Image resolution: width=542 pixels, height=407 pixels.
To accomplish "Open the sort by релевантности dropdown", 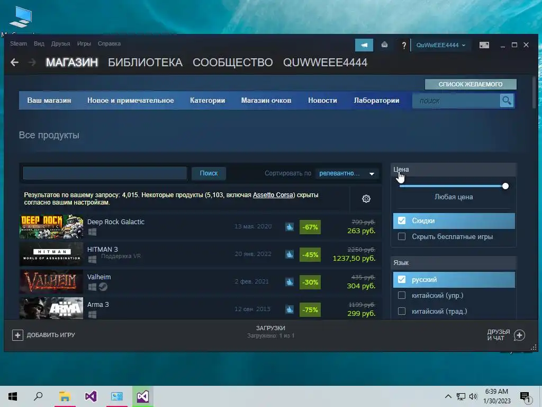I will [x=347, y=173].
